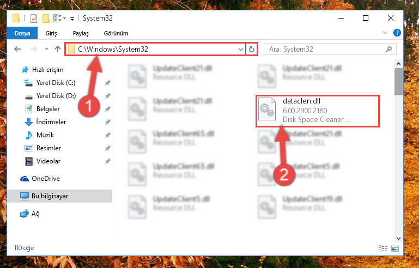The image size is (419, 268).
Task: Click the search magnifier icon
Action: 389,49
